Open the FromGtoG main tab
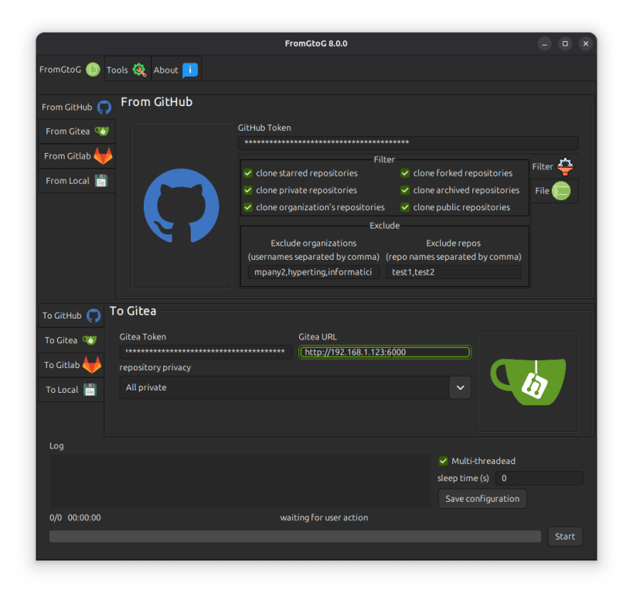Image resolution: width=633 pixels, height=600 pixels. tap(70, 70)
